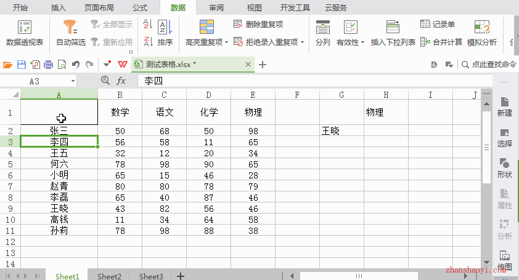Switch to the 开发工具 ribbon tab
This screenshot has height=280, width=519.
[x=295, y=7]
